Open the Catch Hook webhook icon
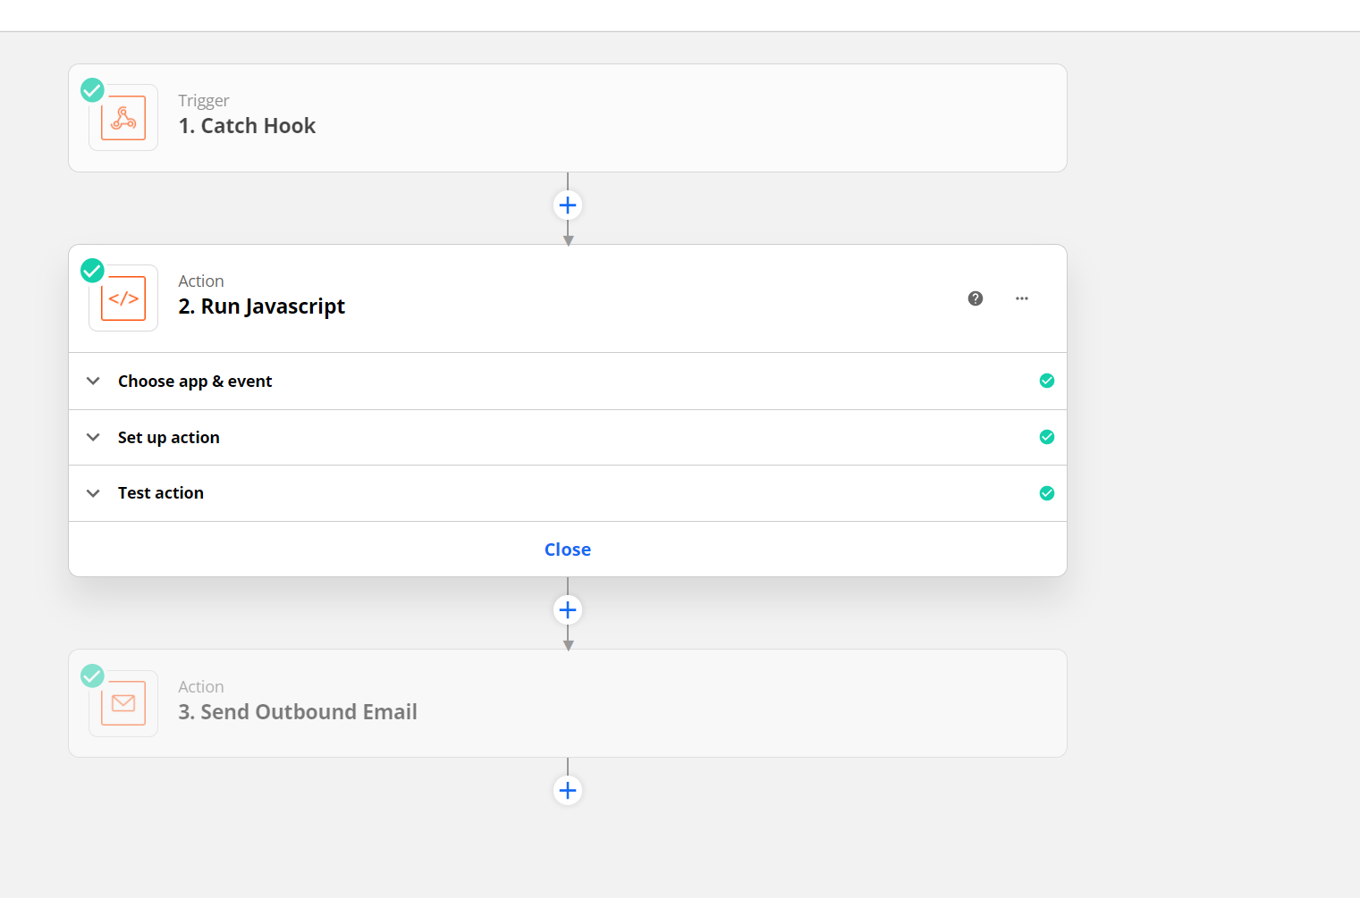 click(x=123, y=118)
